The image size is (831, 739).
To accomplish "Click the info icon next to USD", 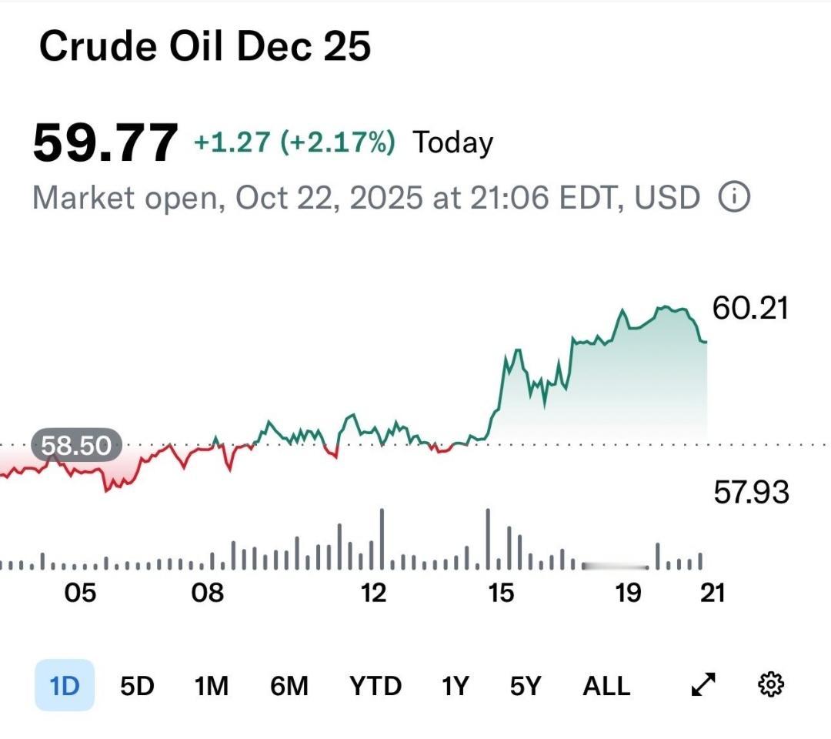I will point(733,199).
